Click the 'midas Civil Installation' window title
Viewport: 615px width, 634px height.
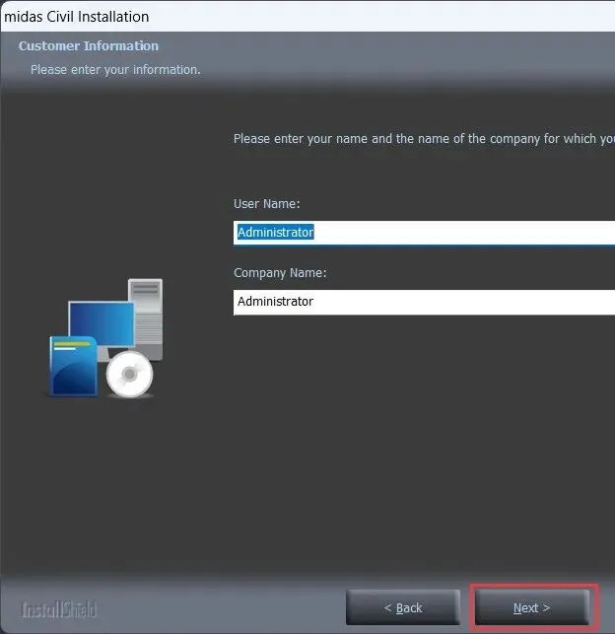[x=77, y=17]
